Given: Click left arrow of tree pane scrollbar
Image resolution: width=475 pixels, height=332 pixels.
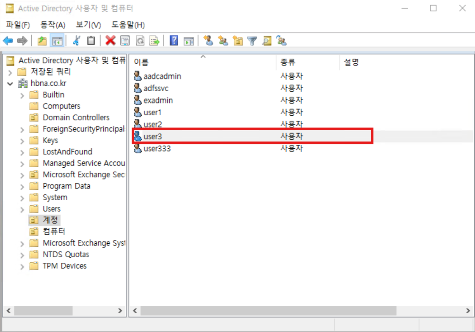Looking at the screenshot, I should (x=8, y=310).
